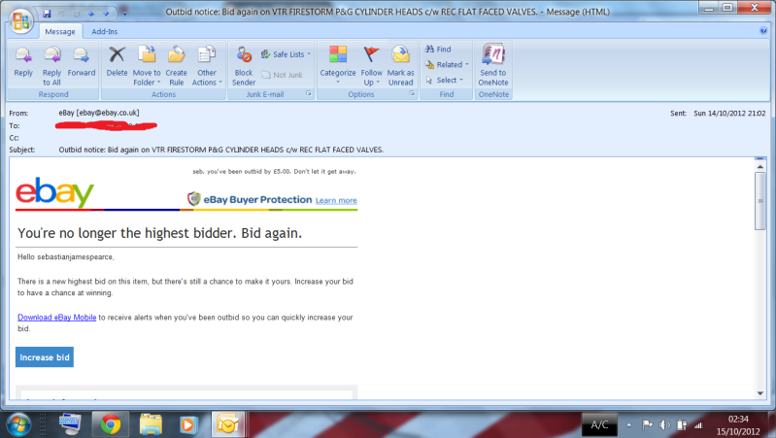Delete the message
The image size is (776, 438).
[x=117, y=63]
